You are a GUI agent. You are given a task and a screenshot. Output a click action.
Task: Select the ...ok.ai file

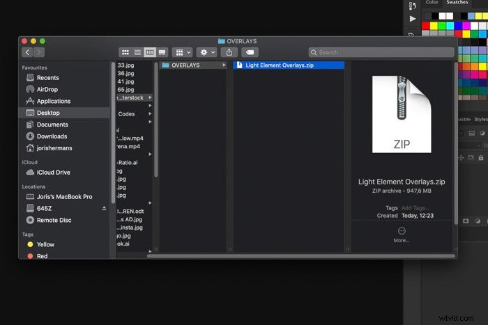[123, 244]
